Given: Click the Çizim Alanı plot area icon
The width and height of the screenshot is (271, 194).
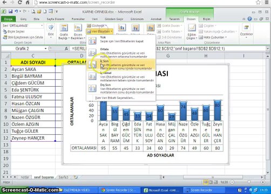Looking at the screenshot, I should 150,28.
